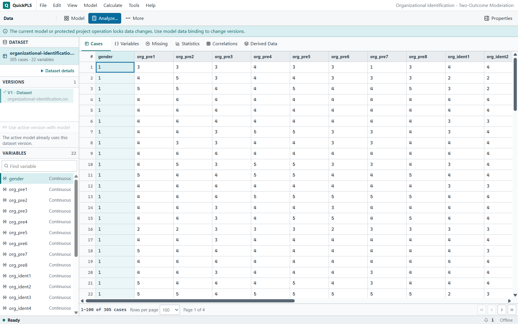Open the File menu
Image resolution: width=518 pixels, height=324 pixels.
click(43, 5)
